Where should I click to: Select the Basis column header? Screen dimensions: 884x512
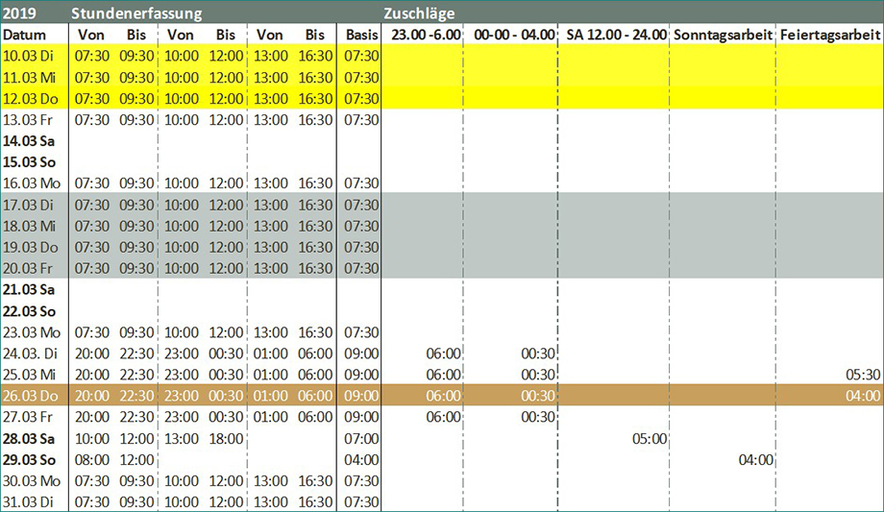click(x=360, y=35)
